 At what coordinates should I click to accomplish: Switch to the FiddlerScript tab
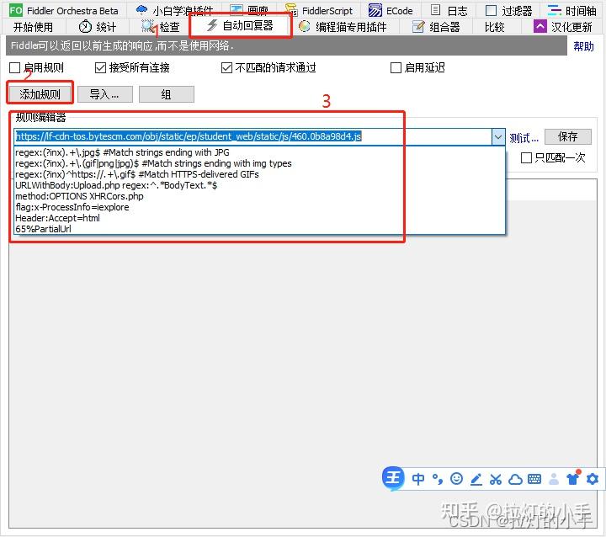pyautogui.click(x=320, y=10)
